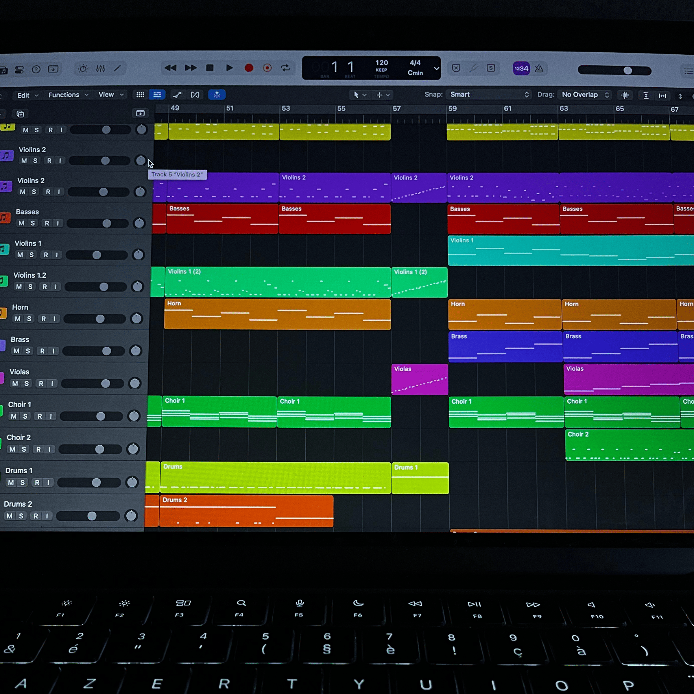Click the metronome icon
The width and height of the screenshot is (694, 694).
tap(539, 68)
